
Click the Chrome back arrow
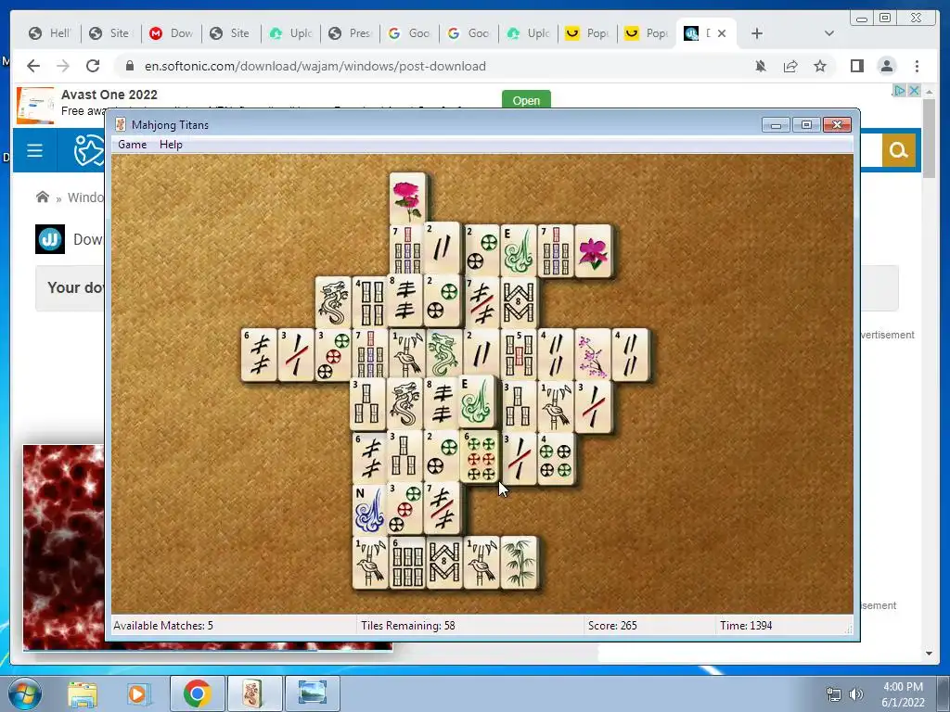tap(33, 66)
